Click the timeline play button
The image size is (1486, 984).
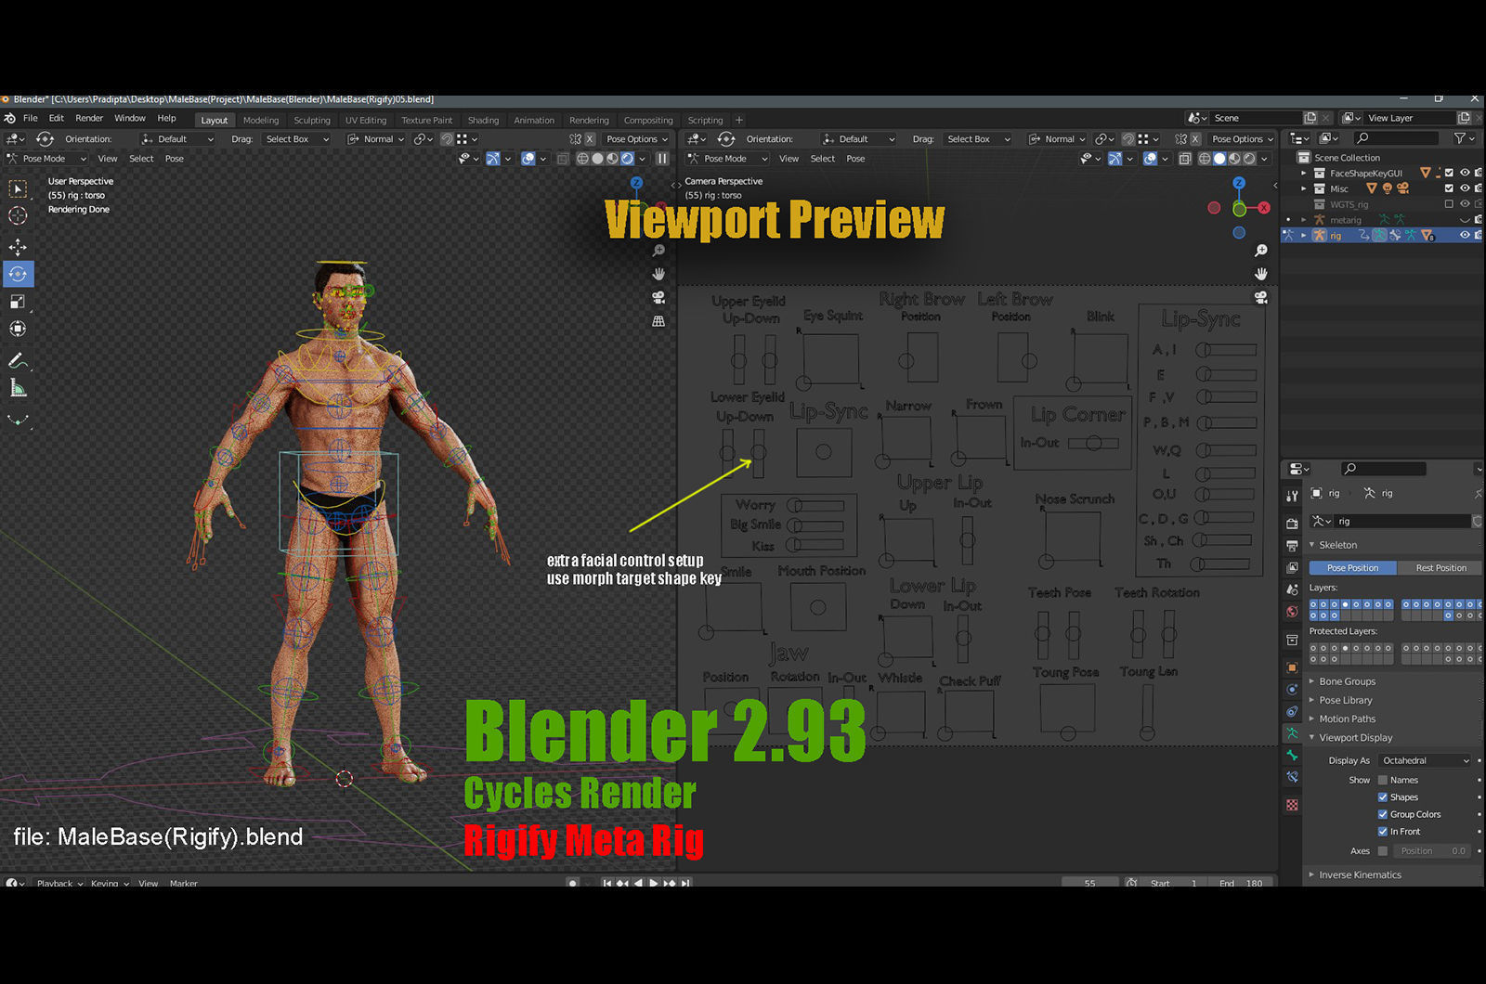click(654, 883)
